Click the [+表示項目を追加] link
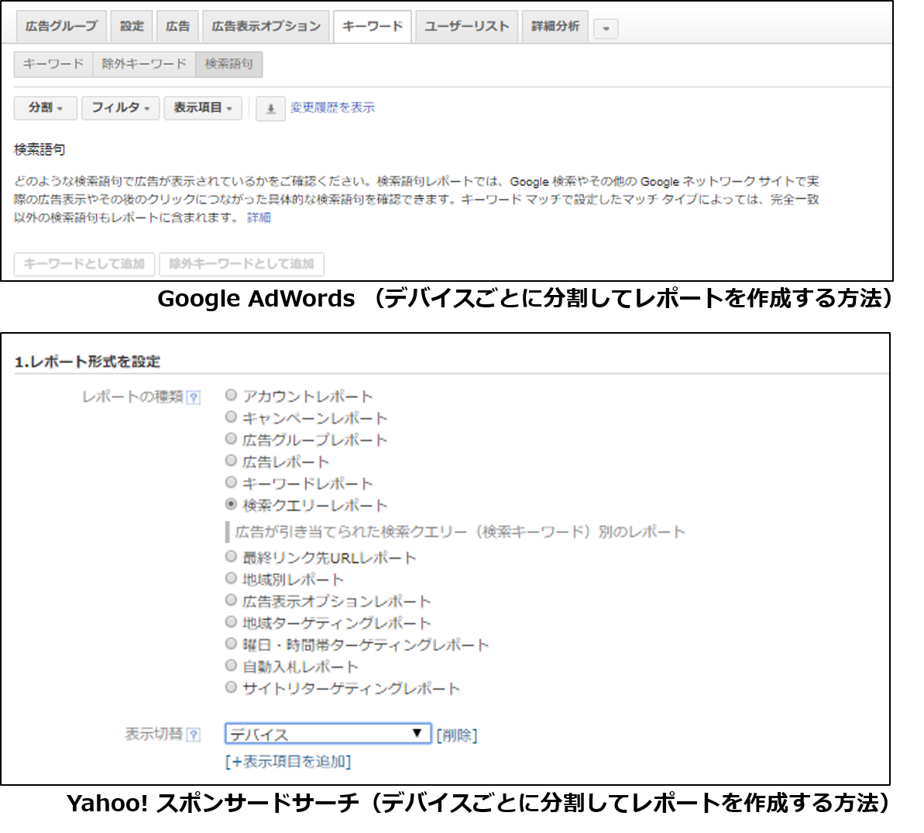The width and height of the screenshot is (924, 833). tap(288, 762)
